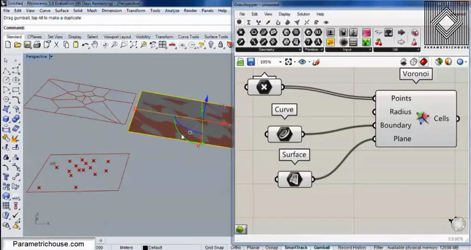Toggle Ortho mode in status bar
The height and width of the screenshot is (250, 471).
click(x=235, y=248)
